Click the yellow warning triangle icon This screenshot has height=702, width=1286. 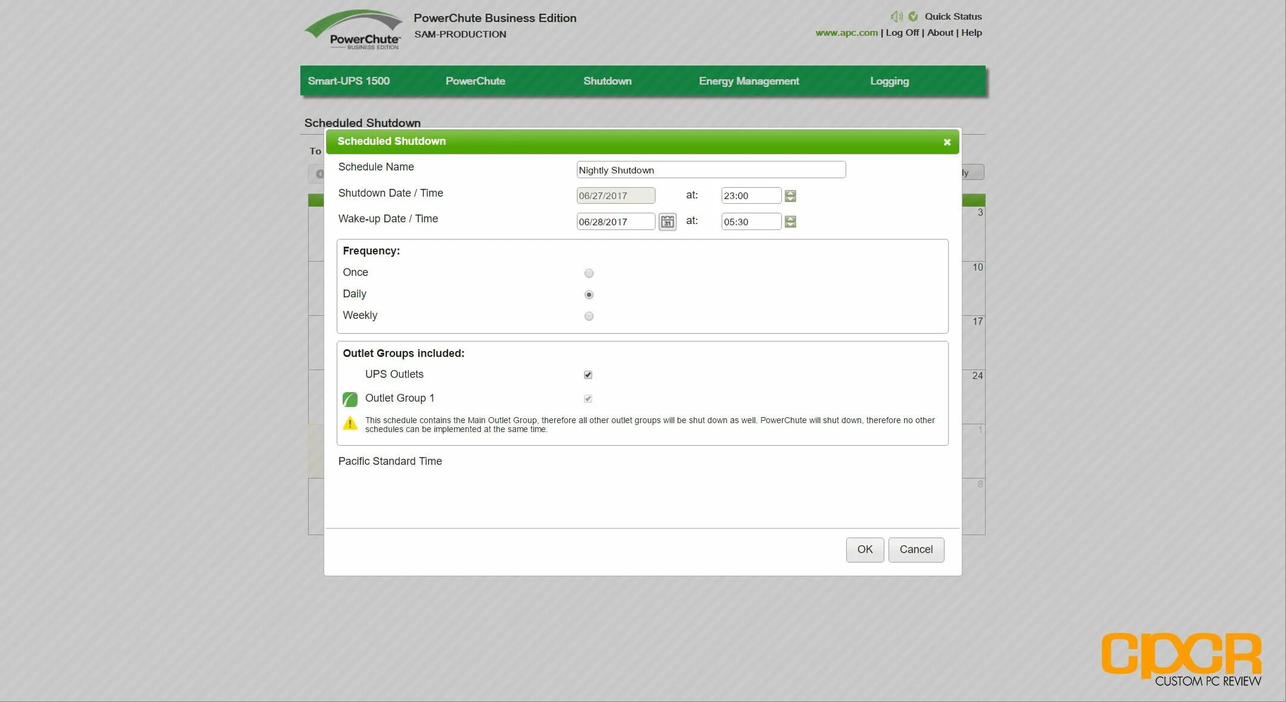(350, 423)
